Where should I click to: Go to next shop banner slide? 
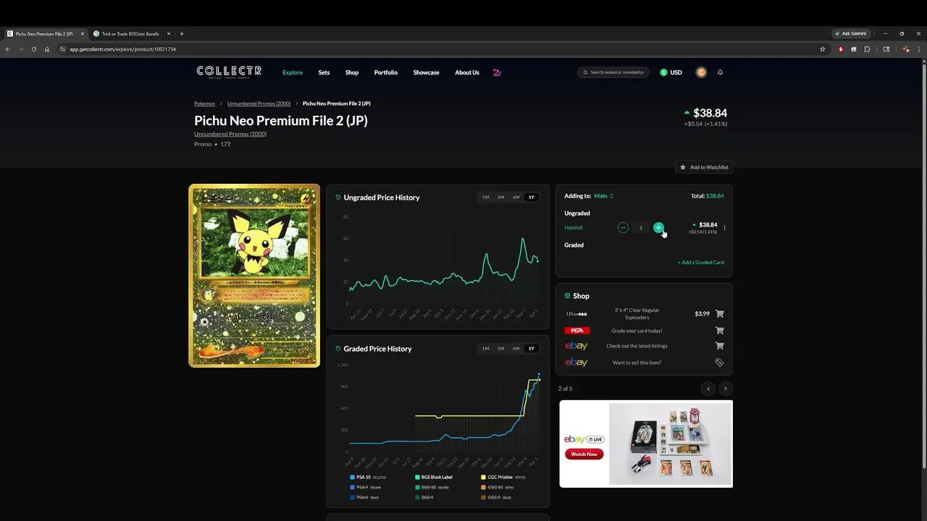coord(725,389)
